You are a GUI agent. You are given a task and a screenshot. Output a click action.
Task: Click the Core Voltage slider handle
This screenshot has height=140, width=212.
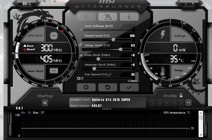(x=82, y=30)
